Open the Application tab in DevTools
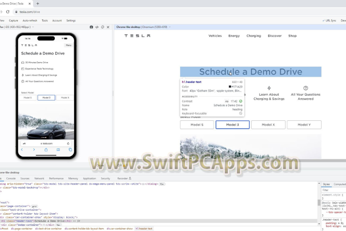 pos(89,179)
